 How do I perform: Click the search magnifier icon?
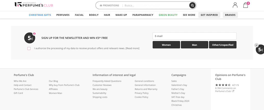pos(192,5)
